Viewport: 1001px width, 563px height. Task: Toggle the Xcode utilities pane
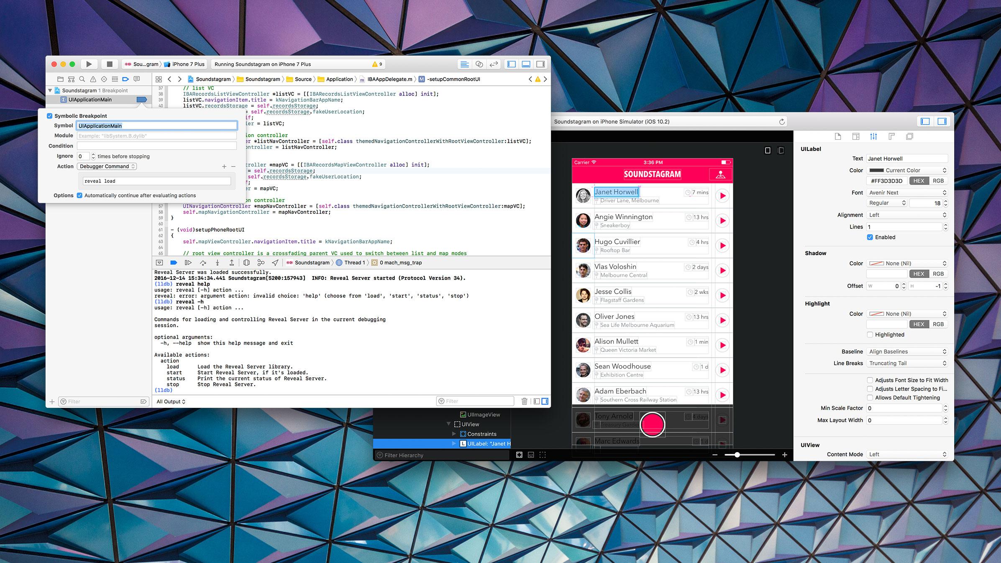tap(540, 64)
